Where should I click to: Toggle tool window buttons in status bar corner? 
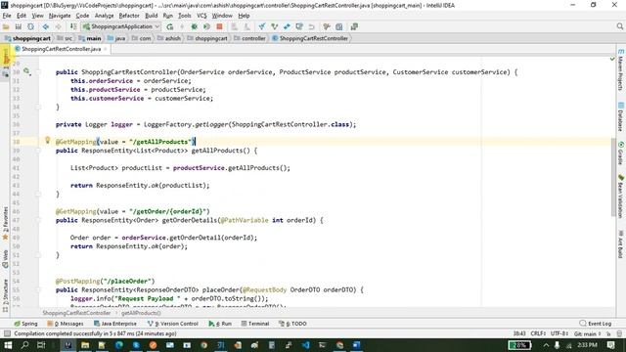(x=7, y=333)
